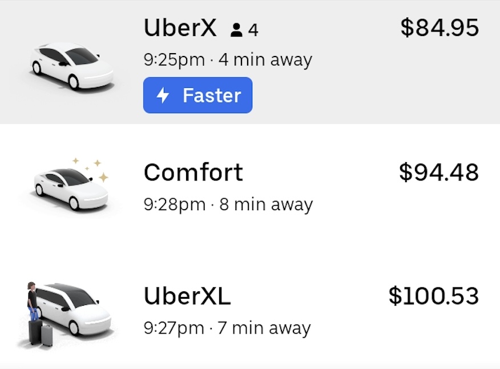Viewport: 500px width, 369px height.
Task: Click UberX arrival time 9:25pm text
Action: pyautogui.click(x=174, y=60)
